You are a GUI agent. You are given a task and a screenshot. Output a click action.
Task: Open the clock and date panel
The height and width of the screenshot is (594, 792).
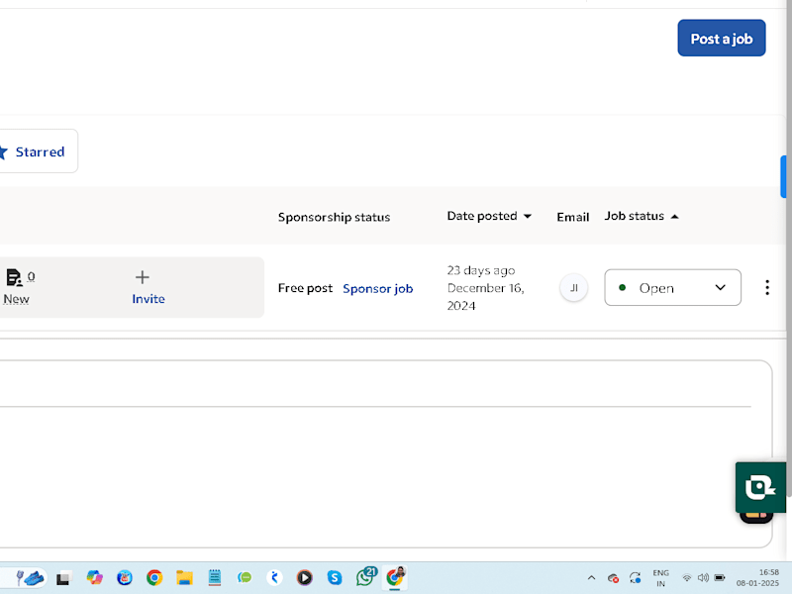click(757, 577)
